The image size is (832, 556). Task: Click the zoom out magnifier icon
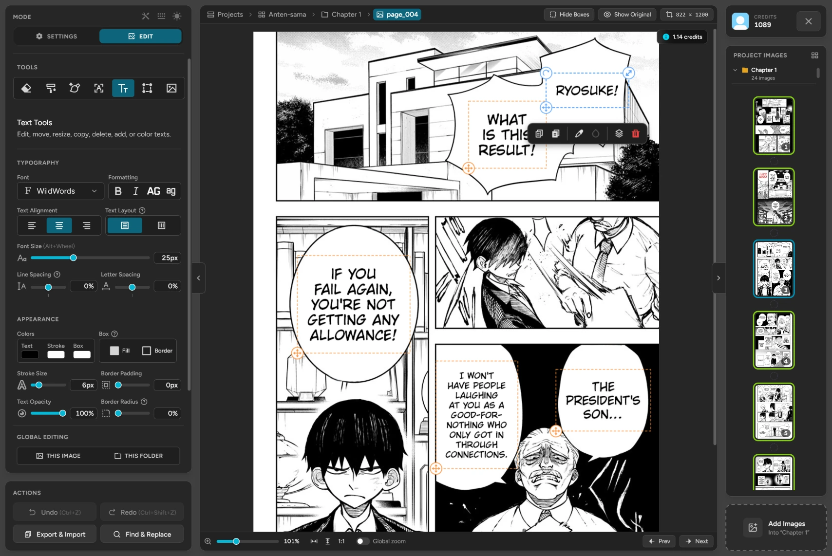[x=208, y=541]
